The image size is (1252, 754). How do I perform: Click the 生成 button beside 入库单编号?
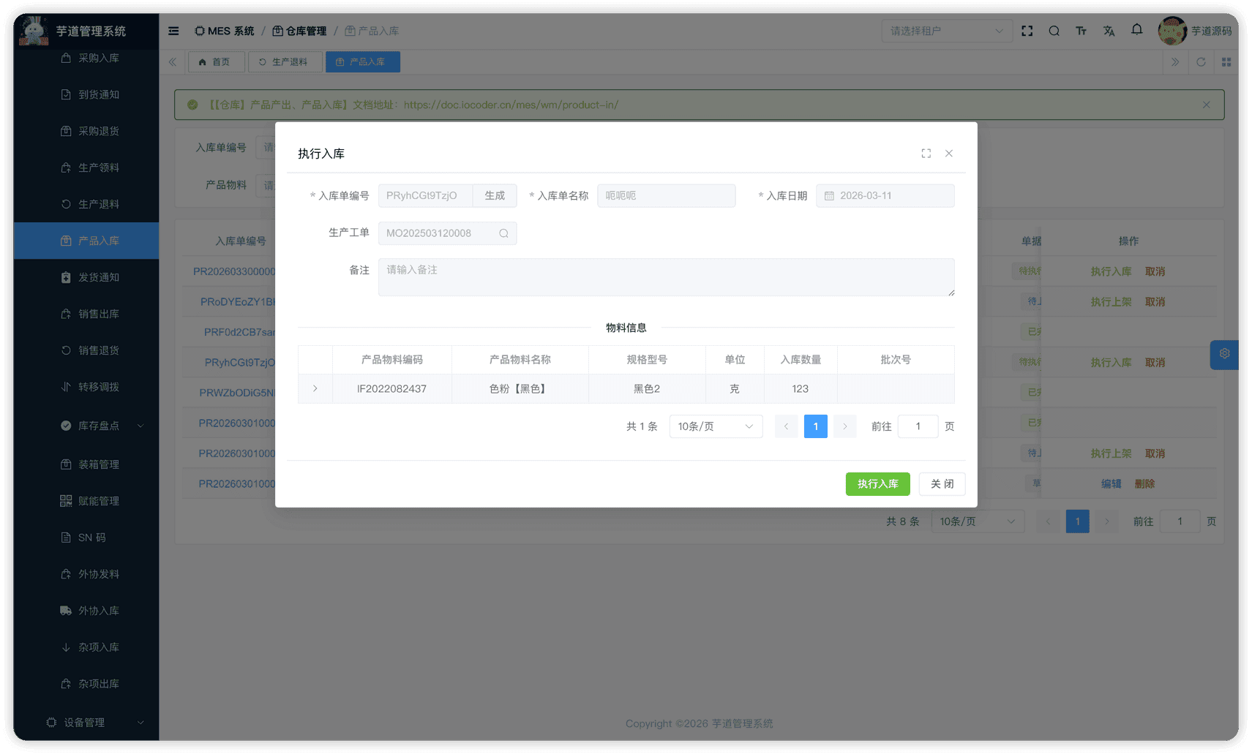495,196
